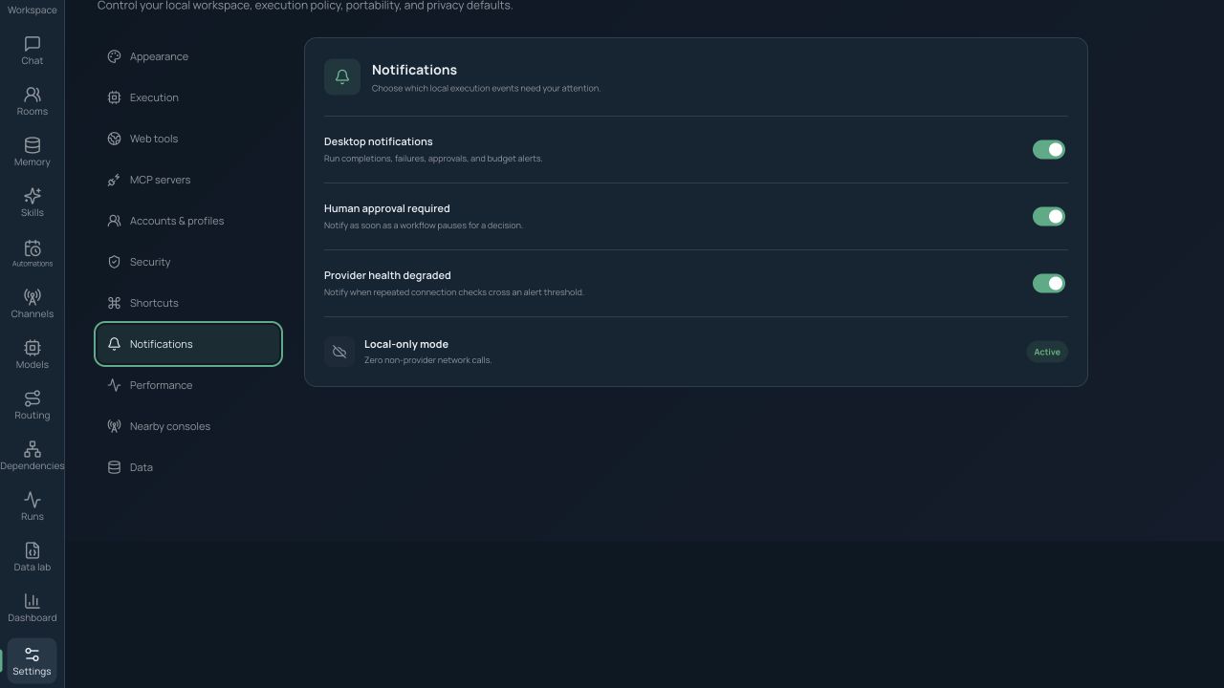Click the Local-only mode label
This screenshot has height=688, width=1224.
click(x=406, y=344)
